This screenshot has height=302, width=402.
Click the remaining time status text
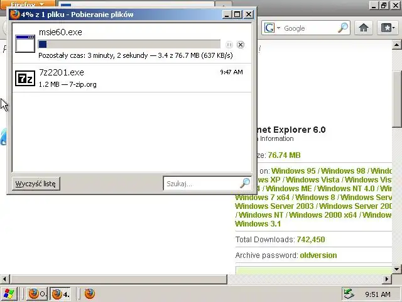(x=136, y=55)
